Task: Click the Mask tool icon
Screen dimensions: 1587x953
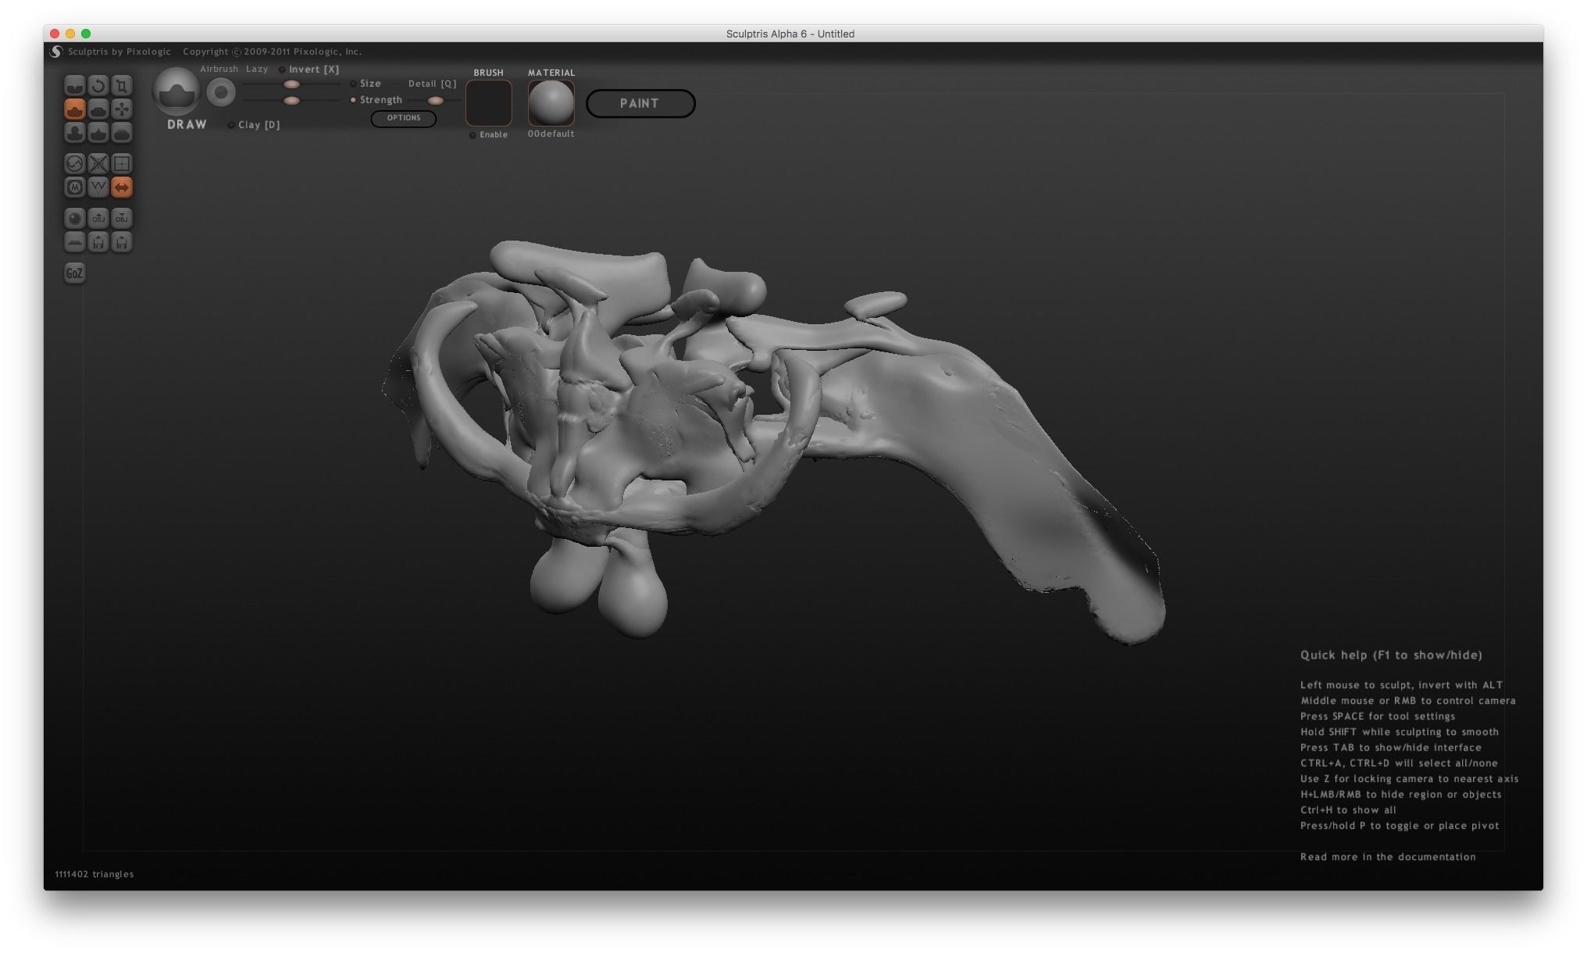Action: pyautogui.click(x=75, y=187)
